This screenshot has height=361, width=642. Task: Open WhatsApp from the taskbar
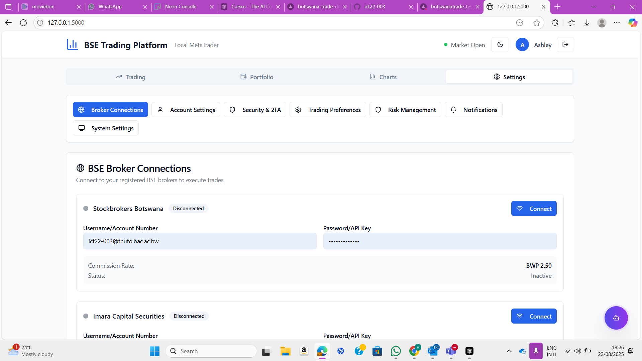tap(396, 351)
